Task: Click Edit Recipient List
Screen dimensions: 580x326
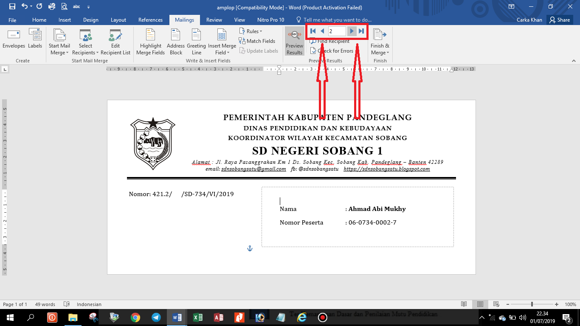Action: (115, 40)
